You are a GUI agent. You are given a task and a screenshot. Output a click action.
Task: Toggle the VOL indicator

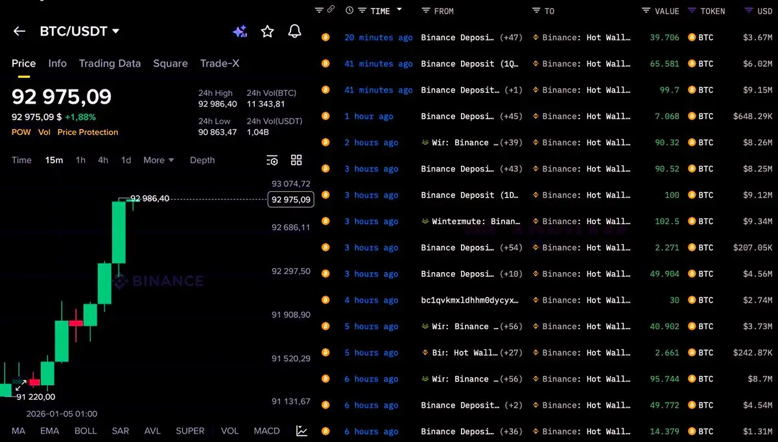point(230,430)
